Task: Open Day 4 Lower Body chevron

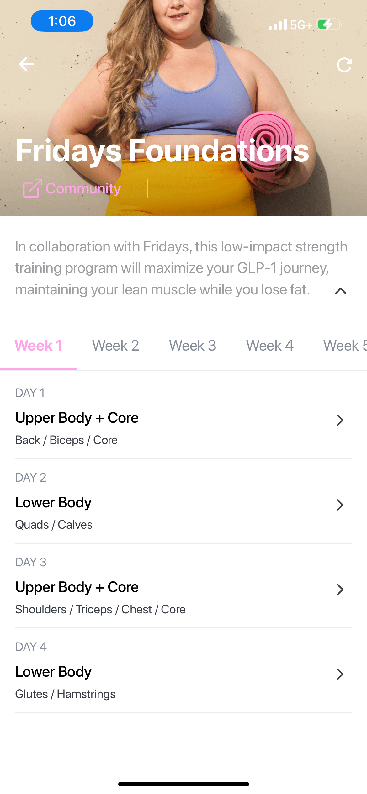Action: [x=340, y=674]
